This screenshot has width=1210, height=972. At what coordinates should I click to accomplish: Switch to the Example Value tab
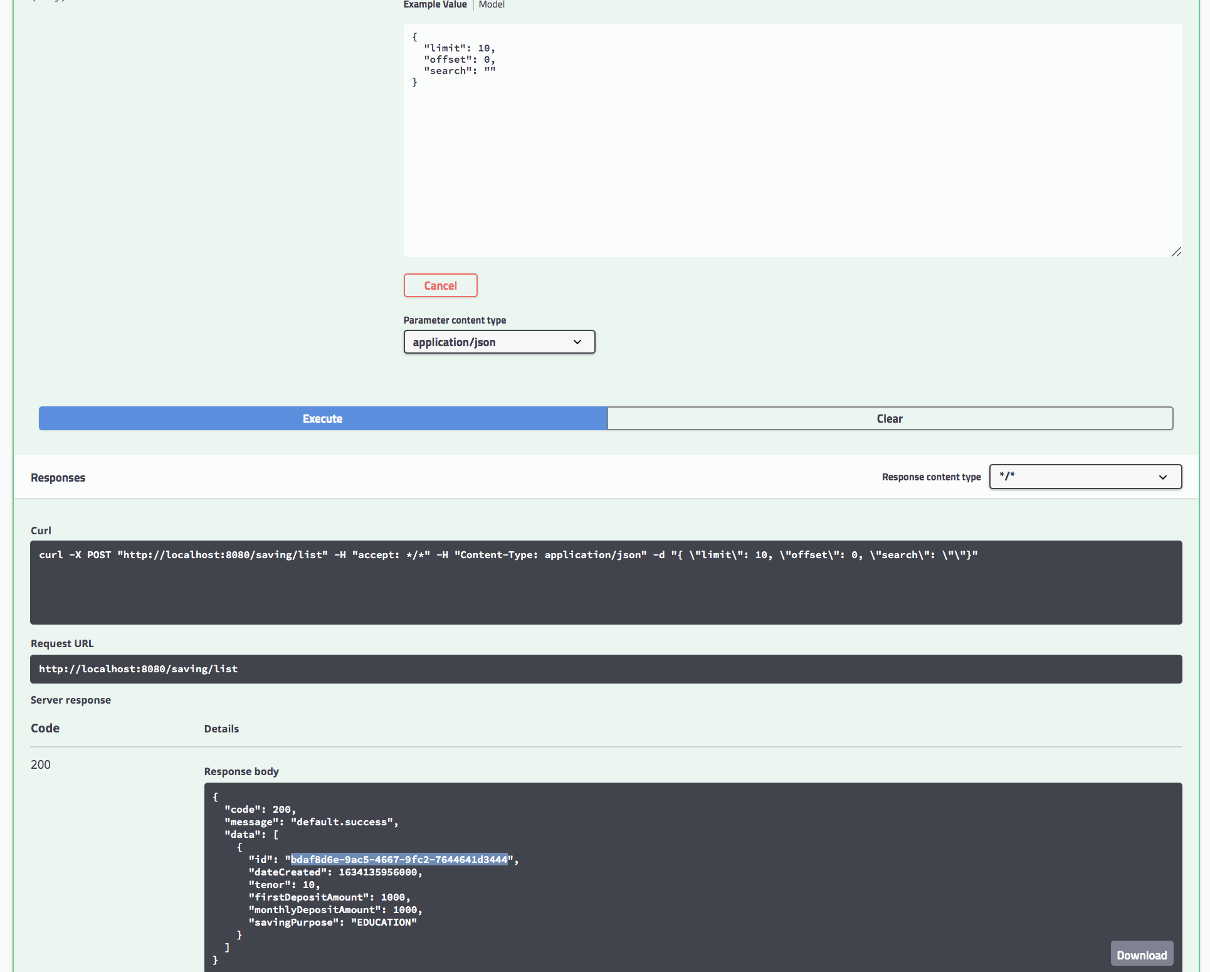435,5
